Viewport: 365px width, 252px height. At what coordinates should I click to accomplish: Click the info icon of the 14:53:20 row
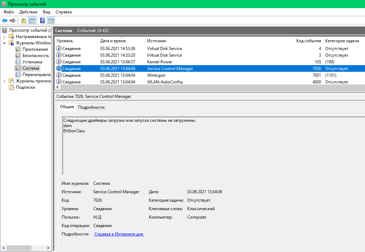click(59, 55)
